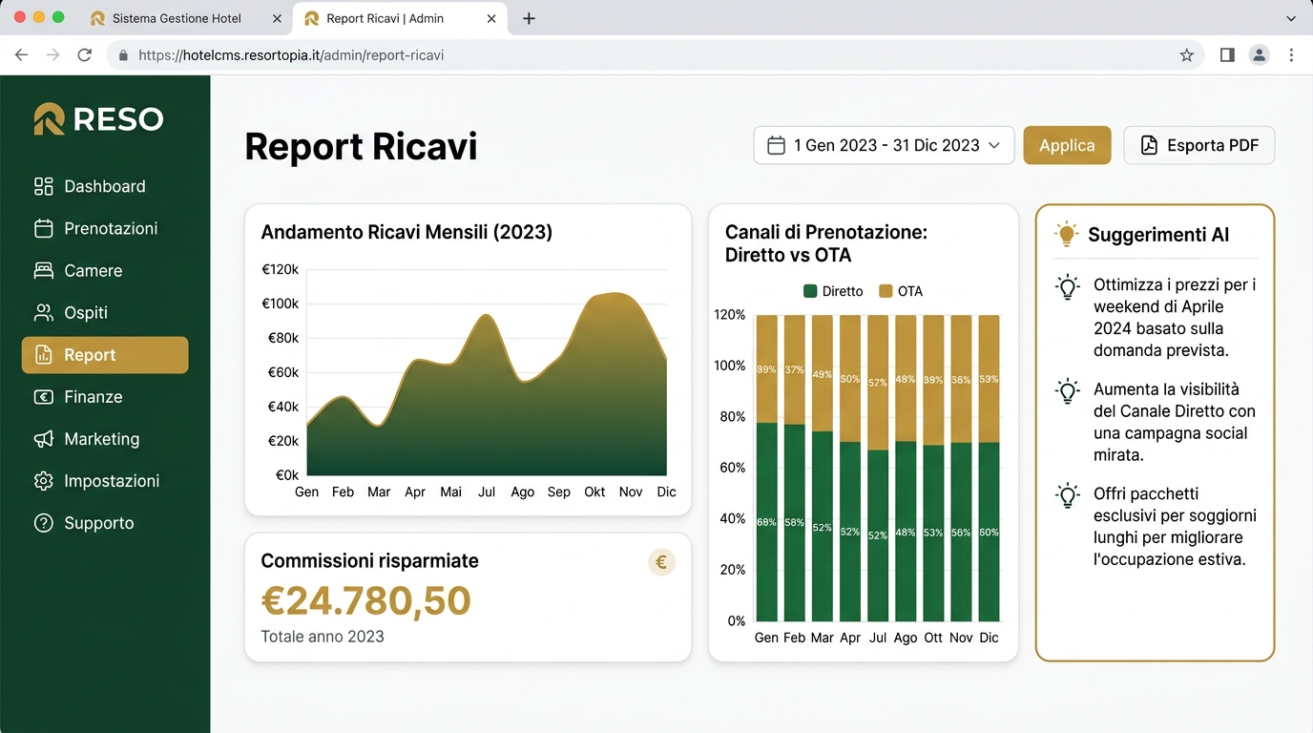Click the Ospiti people icon
Image resolution: width=1313 pixels, height=733 pixels.
point(43,312)
